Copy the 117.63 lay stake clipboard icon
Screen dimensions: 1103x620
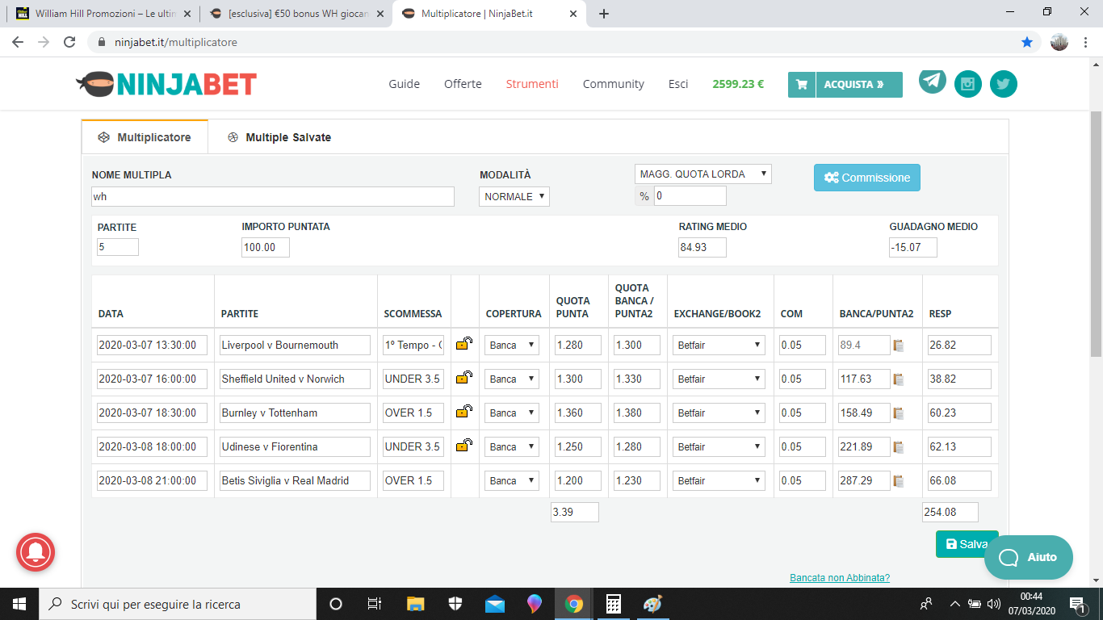[899, 379]
